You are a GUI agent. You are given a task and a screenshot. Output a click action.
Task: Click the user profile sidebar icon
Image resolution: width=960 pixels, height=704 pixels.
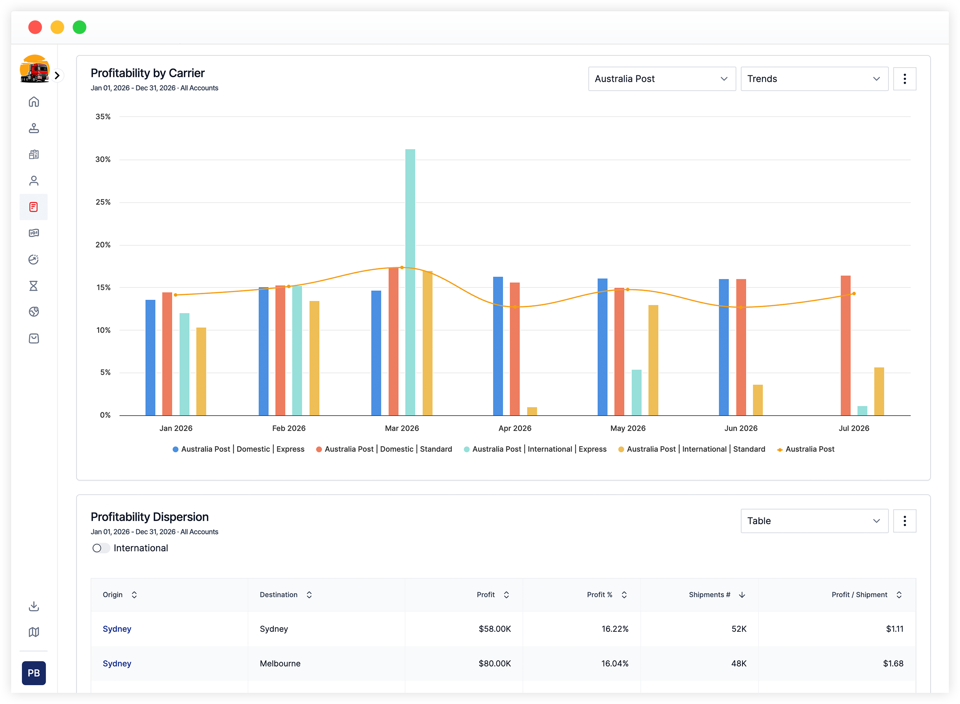pyautogui.click(x=34, y=181)
